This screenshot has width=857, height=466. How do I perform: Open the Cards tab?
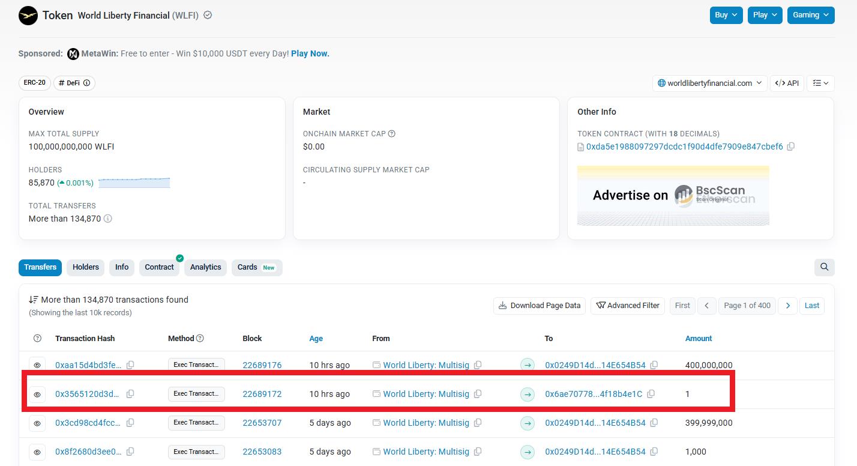257,267
